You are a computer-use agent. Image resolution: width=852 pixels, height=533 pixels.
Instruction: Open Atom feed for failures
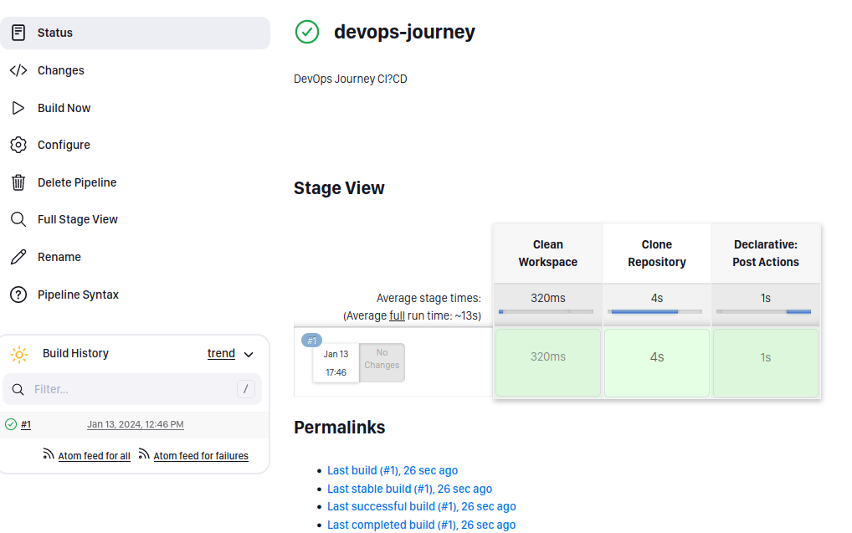tap(201, 456)
